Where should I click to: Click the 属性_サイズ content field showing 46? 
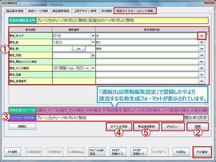click(147, 36)
